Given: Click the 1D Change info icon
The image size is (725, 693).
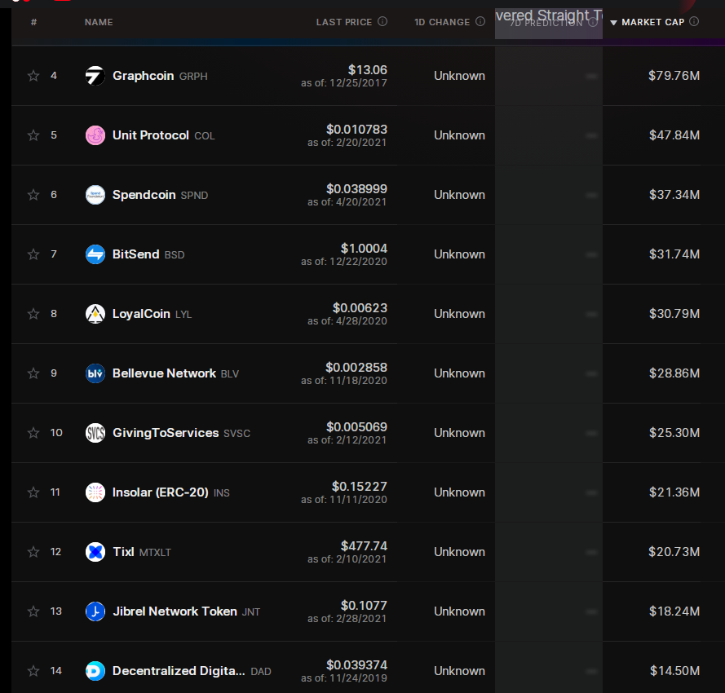Looking at the screenshot, I should (480, 21).
